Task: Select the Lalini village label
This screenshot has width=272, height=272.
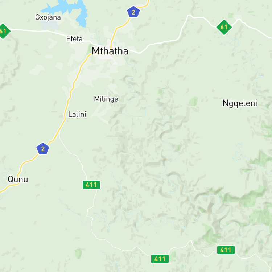Action: point(77,114)
